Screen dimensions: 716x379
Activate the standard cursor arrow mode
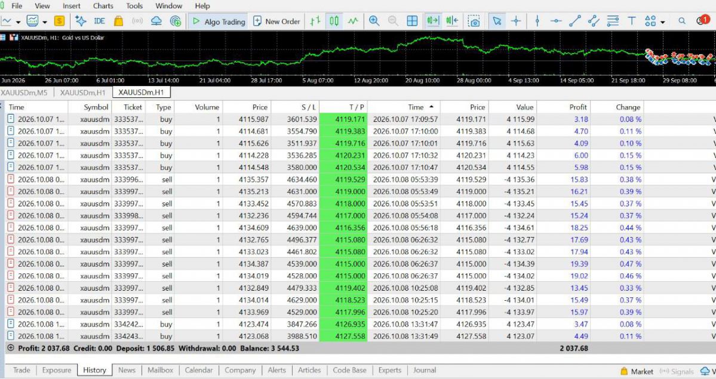click(497, 21)
